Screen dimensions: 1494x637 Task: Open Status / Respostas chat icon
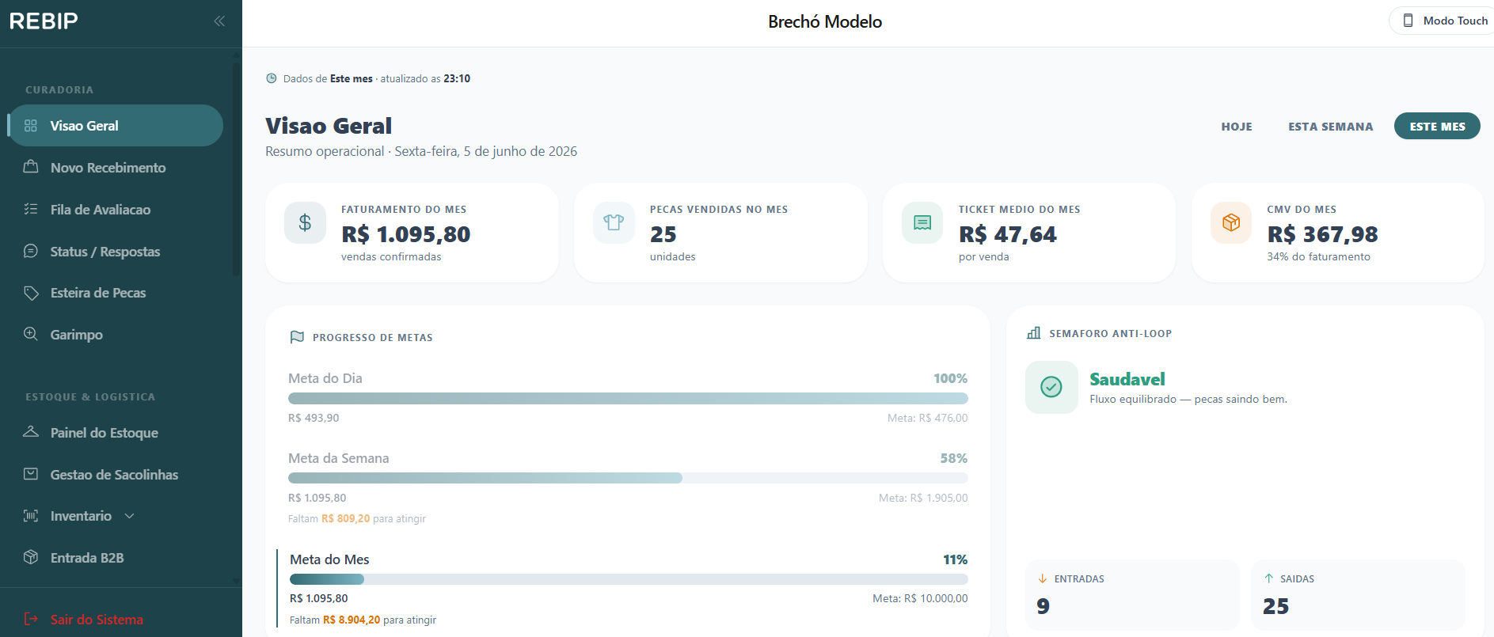[x=31, y=251]
